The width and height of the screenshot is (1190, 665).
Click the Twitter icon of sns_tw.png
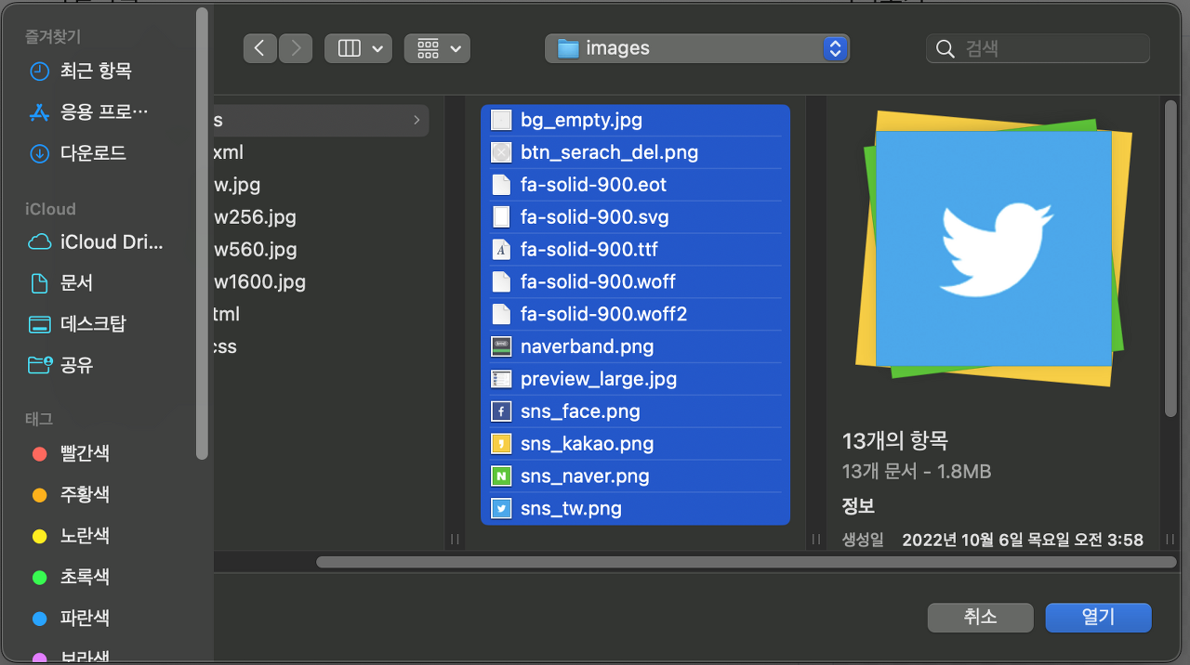tap(501, 509)
